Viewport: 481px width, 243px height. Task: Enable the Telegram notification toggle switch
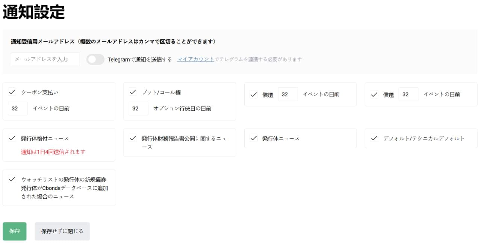(x=95, y=59)
